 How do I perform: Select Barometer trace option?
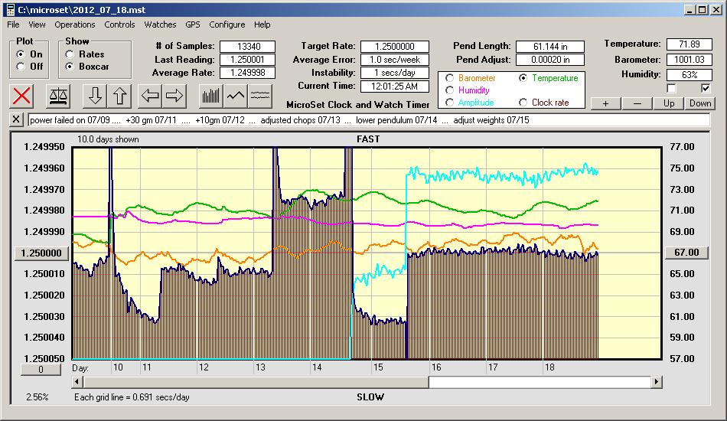449,78
